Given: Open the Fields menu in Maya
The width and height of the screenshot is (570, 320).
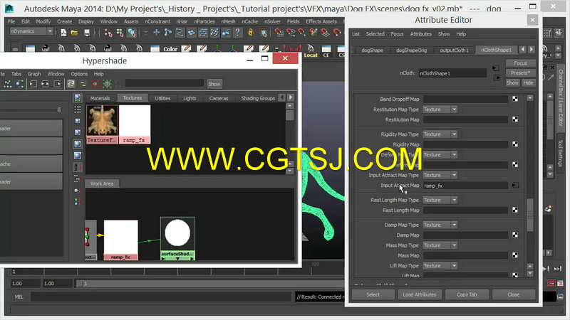Looking at the screenshot, I should (x=293, y=21).
